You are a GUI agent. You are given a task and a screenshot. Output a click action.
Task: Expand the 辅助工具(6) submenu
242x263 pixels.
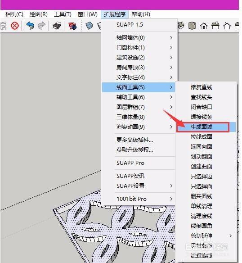point(139,97)
